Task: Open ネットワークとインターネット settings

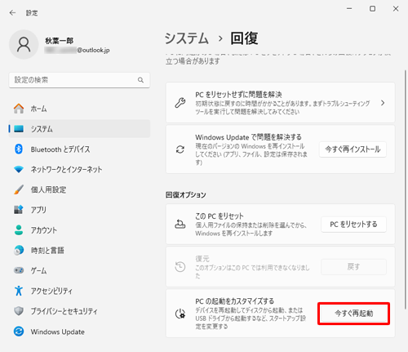Action: coord(79,169)
